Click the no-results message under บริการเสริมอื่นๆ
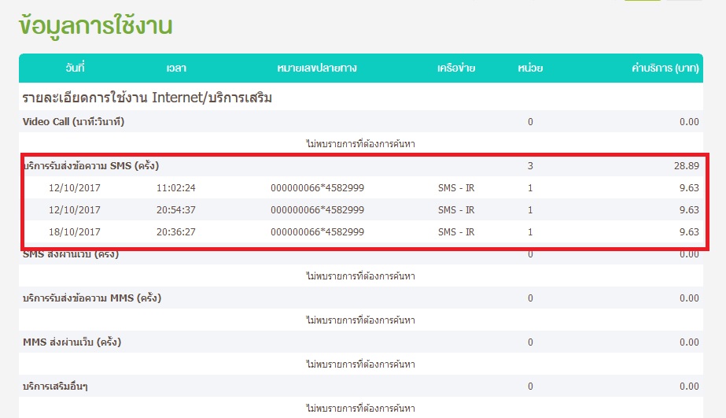 360,408
